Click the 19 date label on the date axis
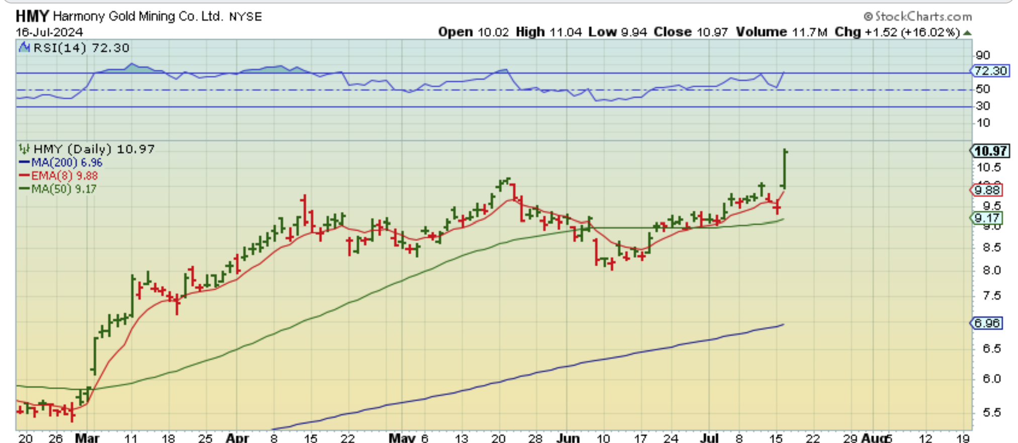1018x443 pixels. click(x=963, y=438)
